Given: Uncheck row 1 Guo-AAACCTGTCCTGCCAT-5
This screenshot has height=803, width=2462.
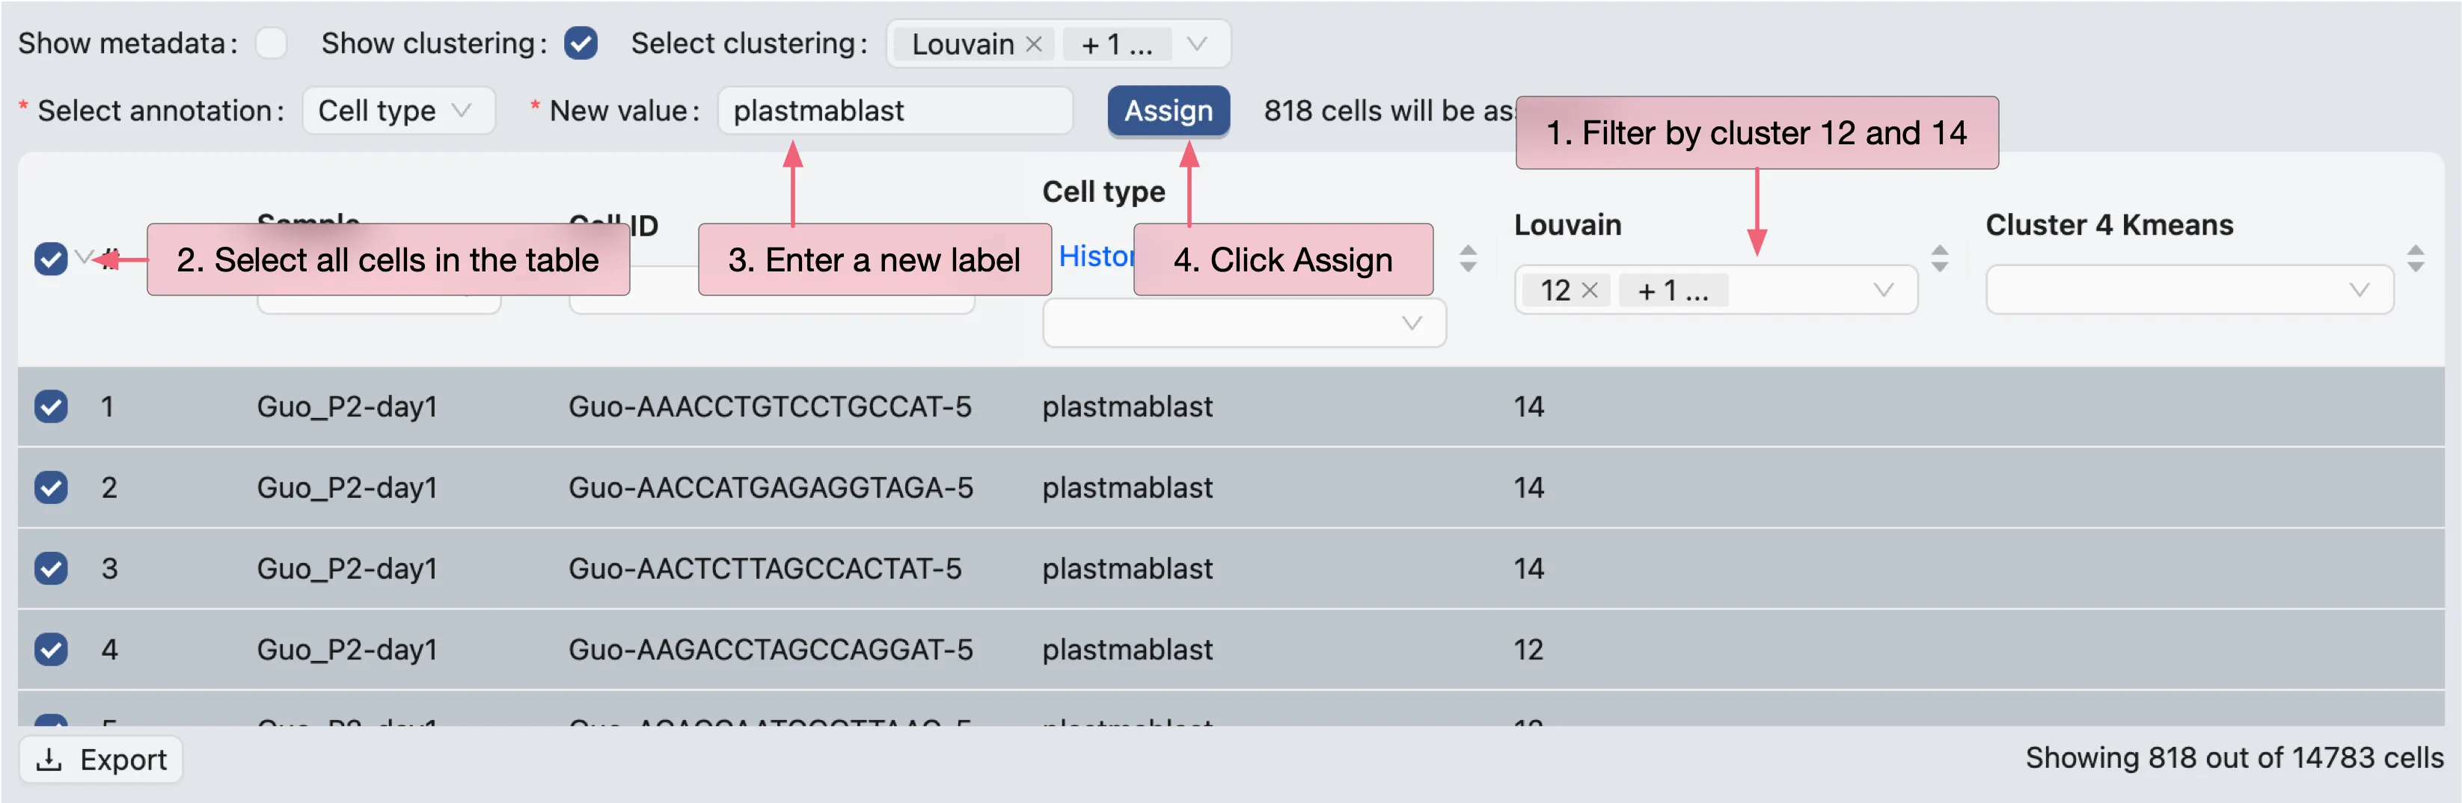Looking at the screenshot, I should coord(51,407).
